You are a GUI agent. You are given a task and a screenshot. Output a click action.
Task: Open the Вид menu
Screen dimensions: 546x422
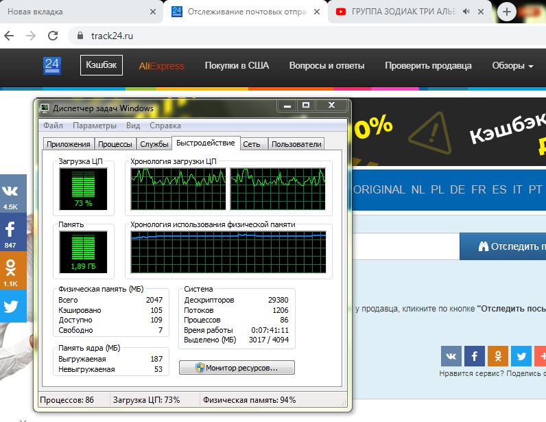(x=133, y=126)
